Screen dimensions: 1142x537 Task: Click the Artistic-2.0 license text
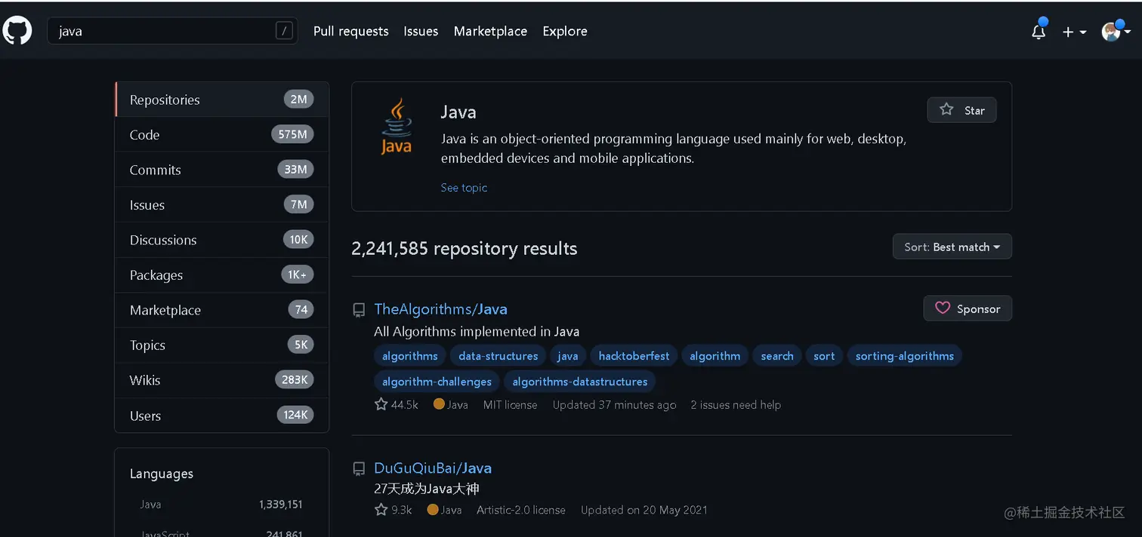tap(521, 510)
